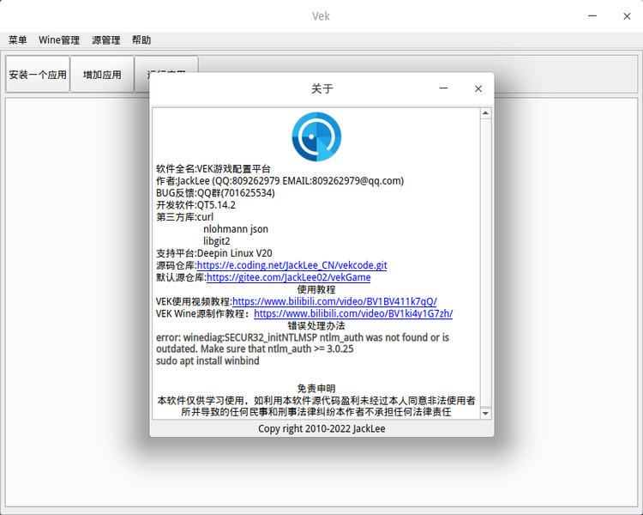The image size is (643, 515).
Task: Click the scrollbar down arrow in About dialog
Action: click(486, 413)
